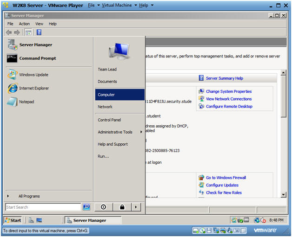Viewport: 292px width, 237px height.
Task: Click scrollbar down arrow in Server Manager
Action: [283, 194]
